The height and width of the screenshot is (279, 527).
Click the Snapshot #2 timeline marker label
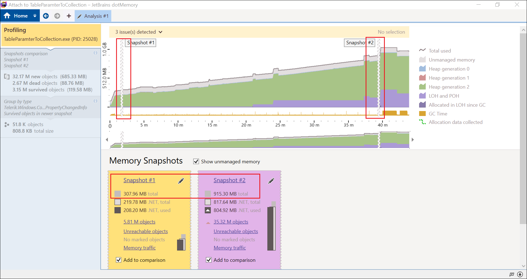coord(360,43)
